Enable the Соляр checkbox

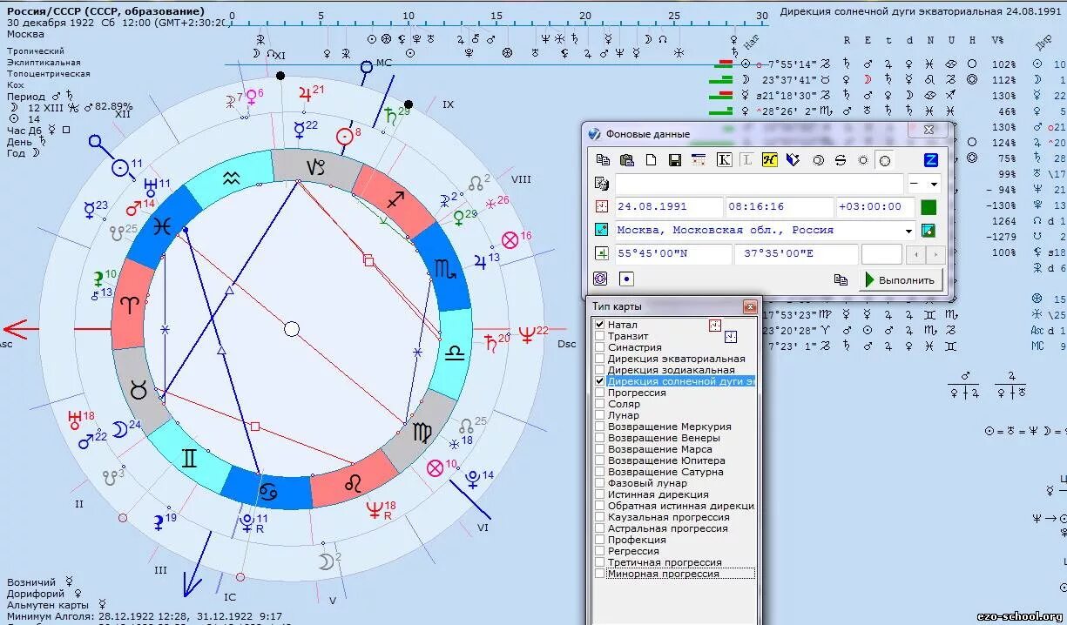599,404
